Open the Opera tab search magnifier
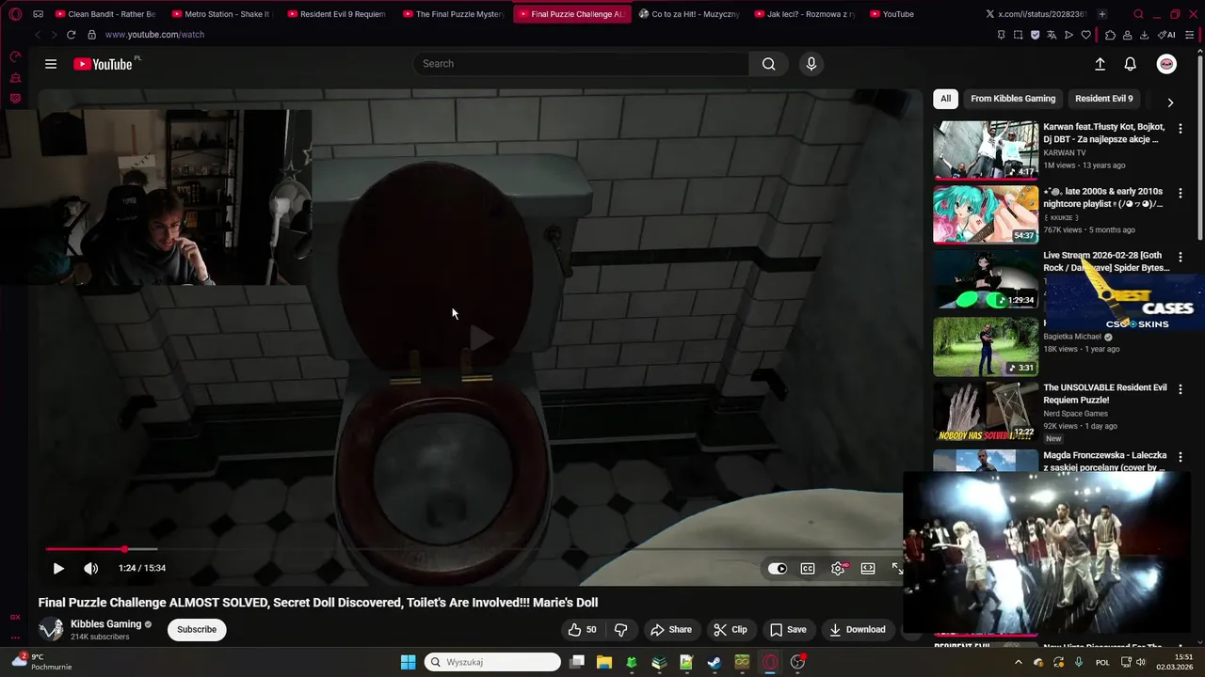Screen dimensions: 1205x677 click(1138, 14)
